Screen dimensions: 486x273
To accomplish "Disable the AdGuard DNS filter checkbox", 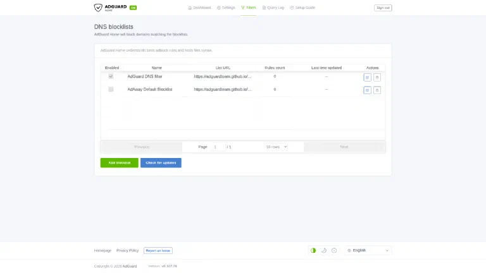I will coord(111,76).
